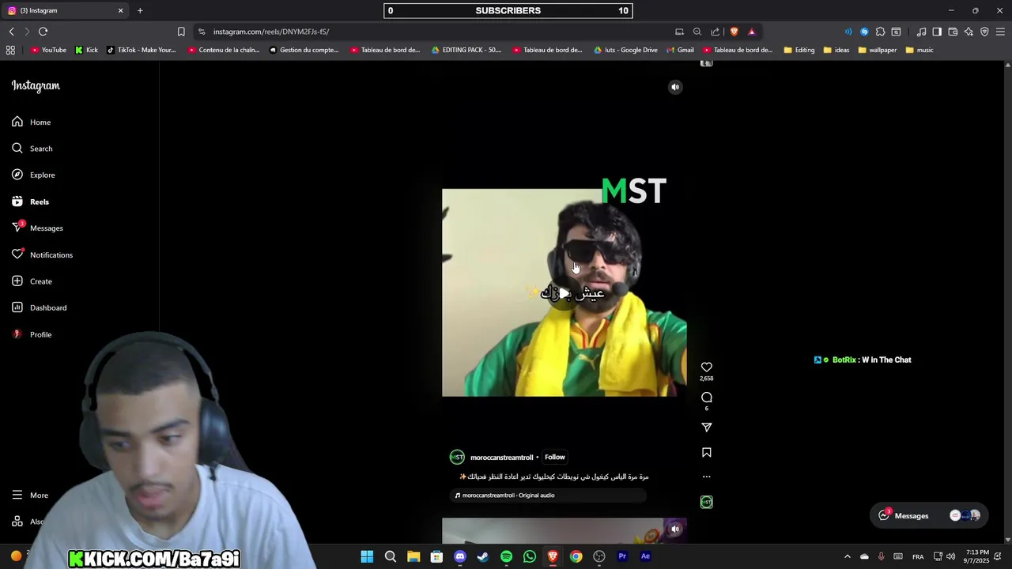1012x569 pixels.
Task: Open the media control music note icon
Action: (921, 32)
